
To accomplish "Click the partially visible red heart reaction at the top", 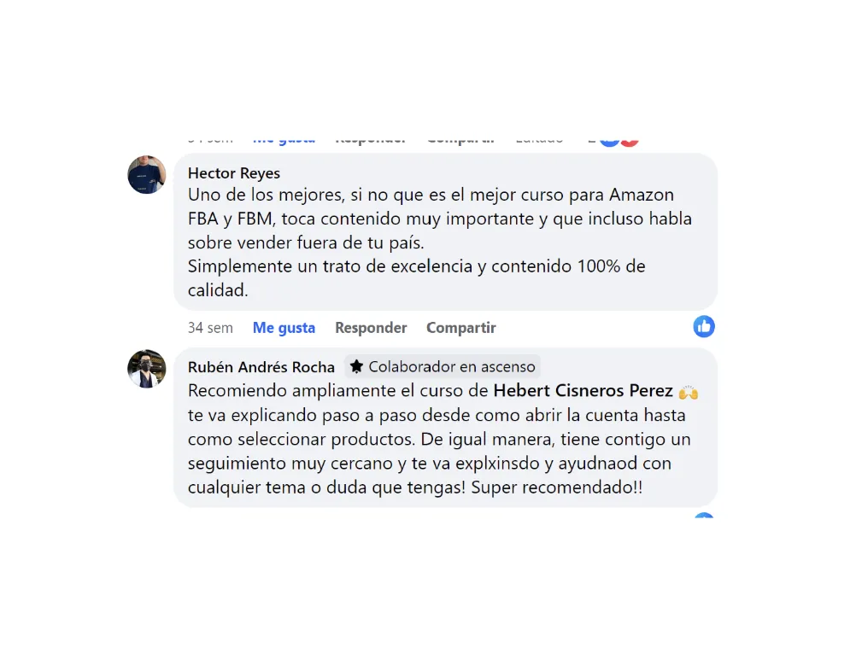I will point(630,141).
